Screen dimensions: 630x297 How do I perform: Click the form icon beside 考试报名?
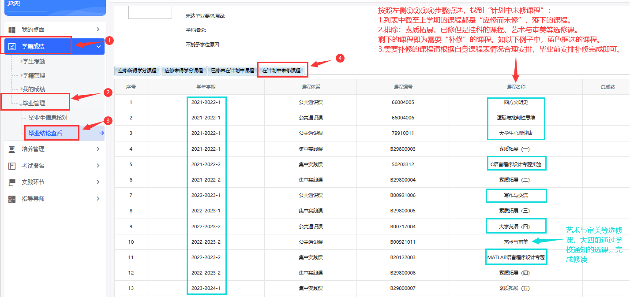12,166
